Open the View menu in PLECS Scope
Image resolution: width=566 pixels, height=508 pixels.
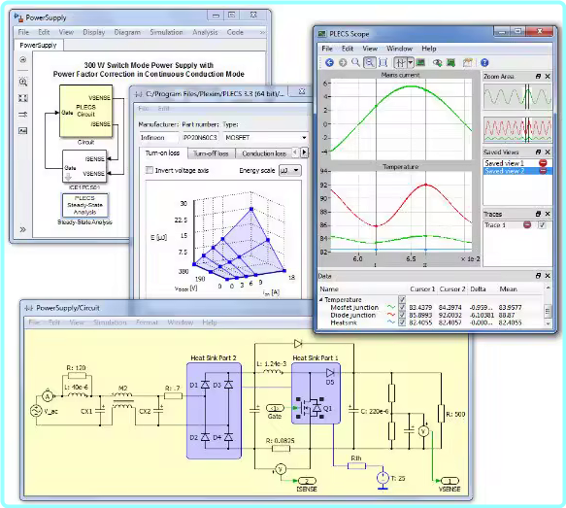(370, 49)
